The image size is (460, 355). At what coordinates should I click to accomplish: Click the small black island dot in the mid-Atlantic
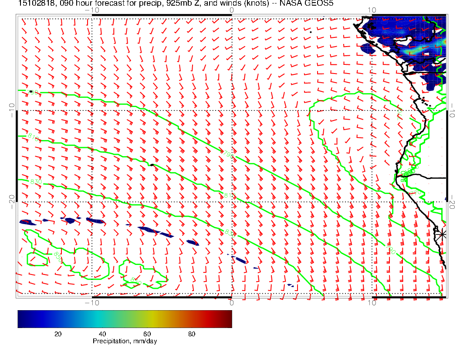[x=152, y=165]
